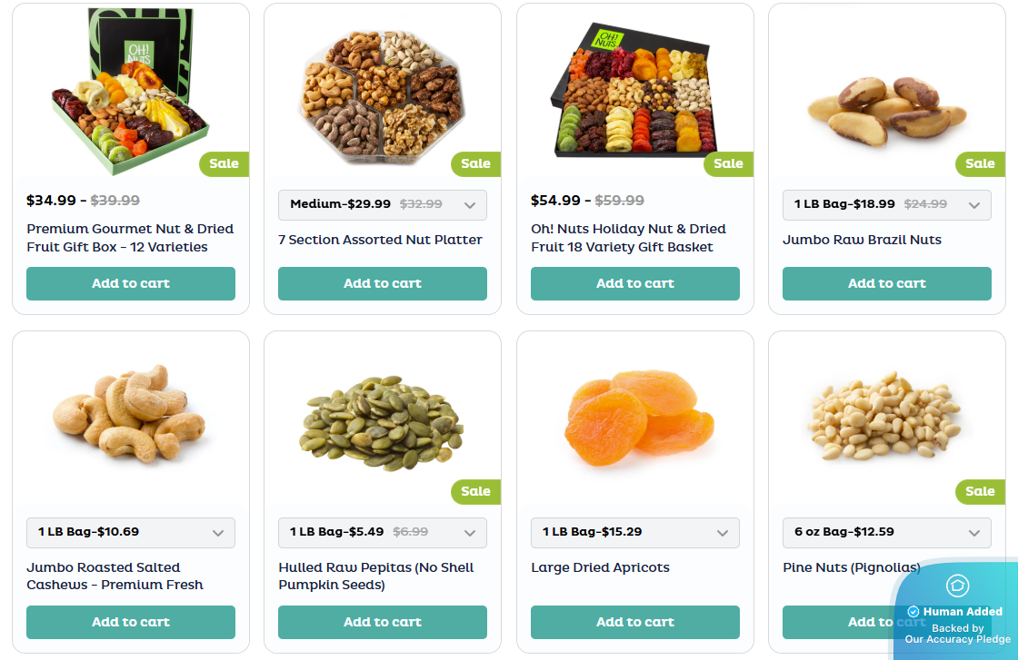Open the Hulled Raw Pepitas product title
This screenshot has height=660, width=1018.
point(376,576)
